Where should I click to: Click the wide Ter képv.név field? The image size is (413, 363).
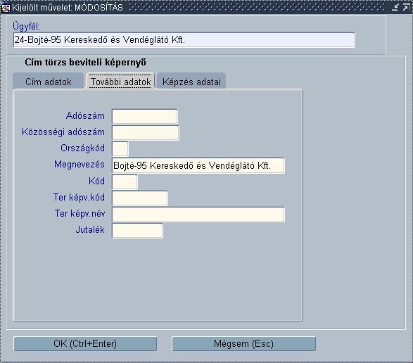click(x=198, y=214)
